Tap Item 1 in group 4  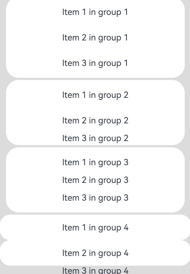[95, 228]
